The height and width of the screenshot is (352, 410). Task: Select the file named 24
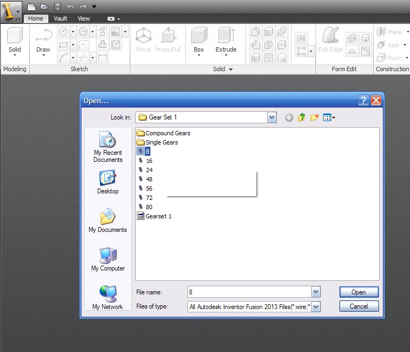pyautogui.click(x=145, y=170)
